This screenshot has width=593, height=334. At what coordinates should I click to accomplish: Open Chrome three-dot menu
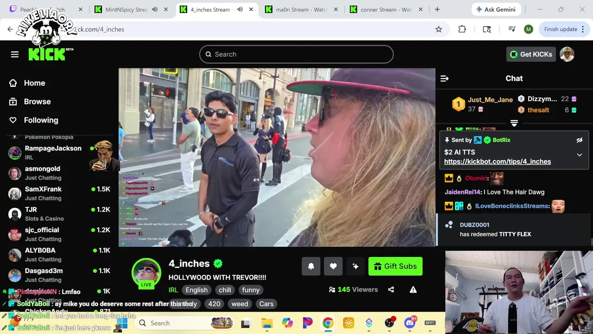point(583,29)
